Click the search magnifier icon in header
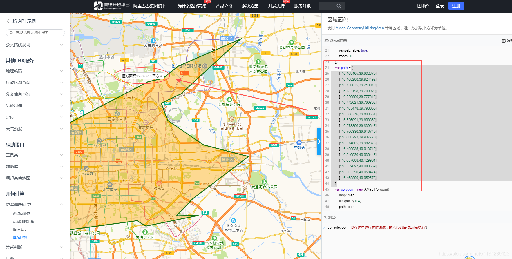Viewport: 512px width, 259px height. [339, 6]
